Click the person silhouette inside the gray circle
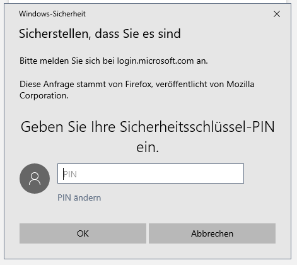The height and width of the screenshot is (265, 297). click(x=35, y=179)
